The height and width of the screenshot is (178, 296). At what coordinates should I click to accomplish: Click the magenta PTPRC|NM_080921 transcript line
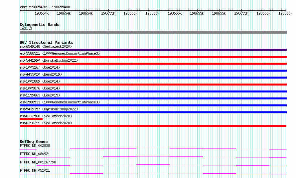pyautogui.click(x=153, y=157)
